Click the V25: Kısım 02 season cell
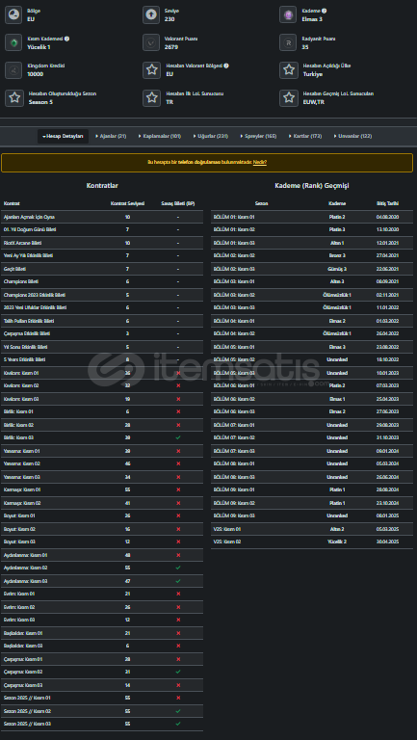 pyautogui.click(x=227, y=542)
